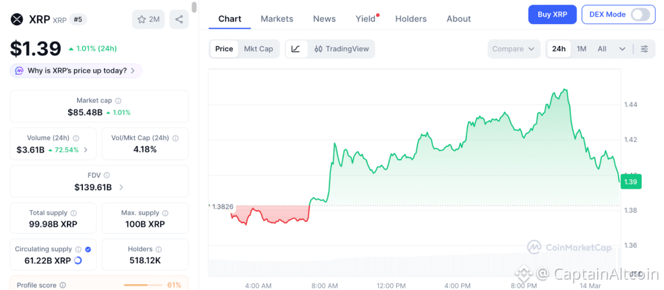Select the Price chart option
Image resolution: width=664 pixels, height=290 pixels.
point(224,49)
